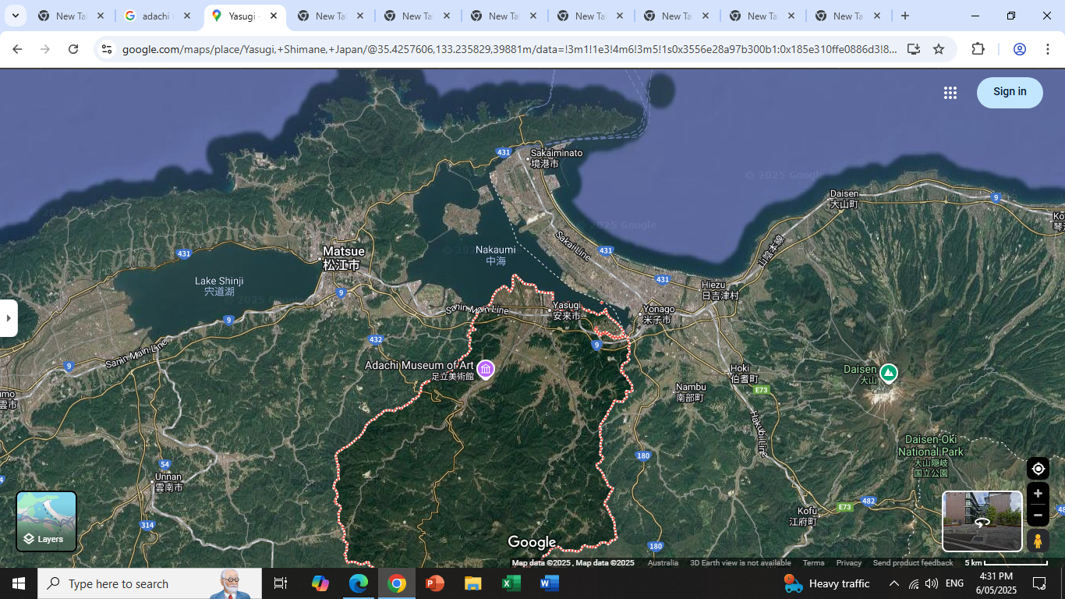Open the Terms link
1065x599 pixels.
[x=813, y=563]
